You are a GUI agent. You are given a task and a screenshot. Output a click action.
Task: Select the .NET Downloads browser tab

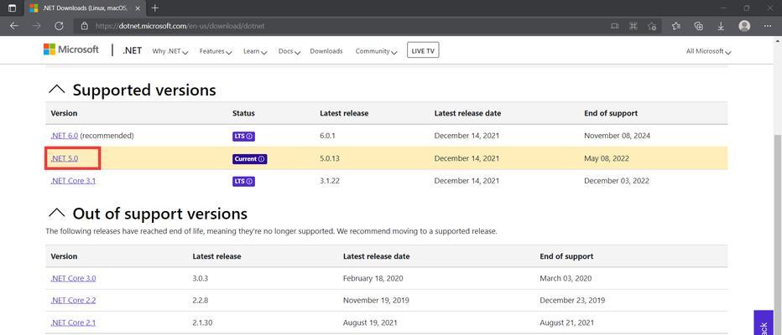(85, 8)
